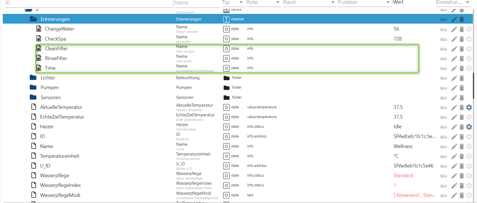This screenshot has height=203, width=477.
Task: Edit the Lichter folder
Action: (454, 78)
